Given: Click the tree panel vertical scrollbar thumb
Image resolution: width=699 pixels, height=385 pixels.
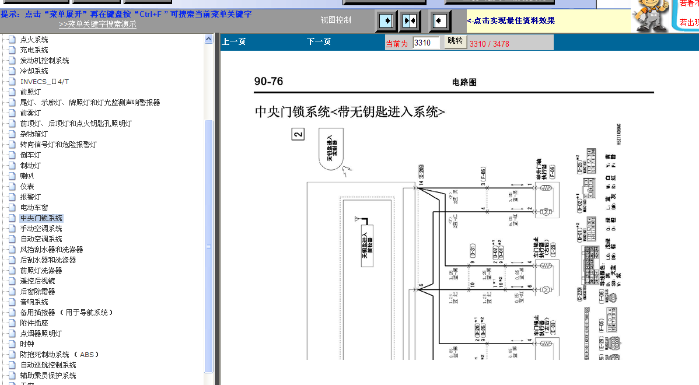Looking at the screenshot, I should pyautogui.click(x=209, y=246).
